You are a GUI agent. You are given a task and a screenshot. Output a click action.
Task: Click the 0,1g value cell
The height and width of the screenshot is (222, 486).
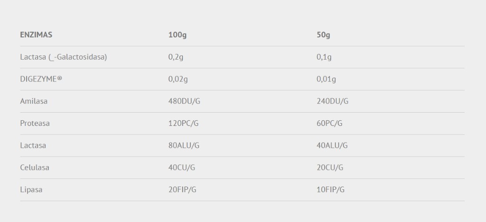tap(324, 57)
